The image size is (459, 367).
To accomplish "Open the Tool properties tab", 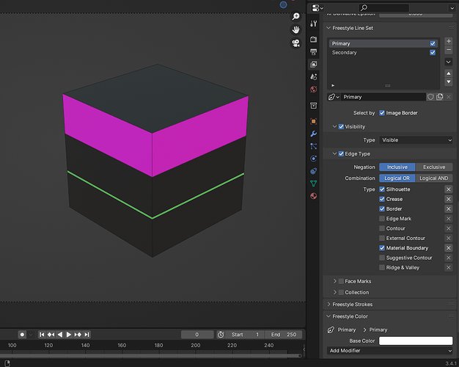I will 314,23.
